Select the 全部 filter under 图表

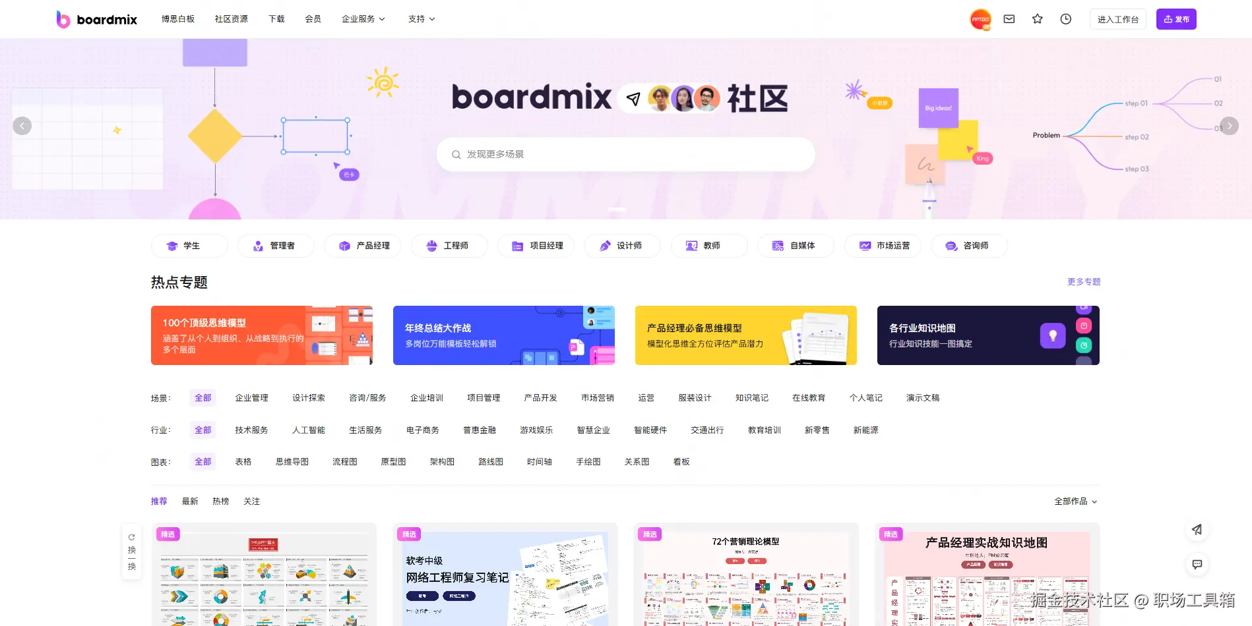click(x=203, y=461)
